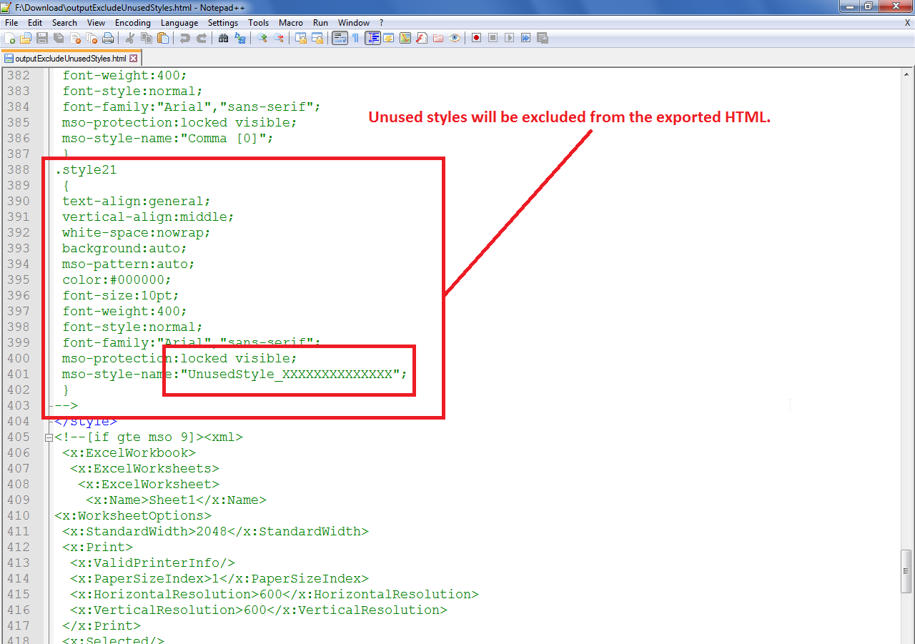
Task: Close the outputExcludeUnusedStyles.html tab
Action: pyautogui.click(x=134, y=58)
